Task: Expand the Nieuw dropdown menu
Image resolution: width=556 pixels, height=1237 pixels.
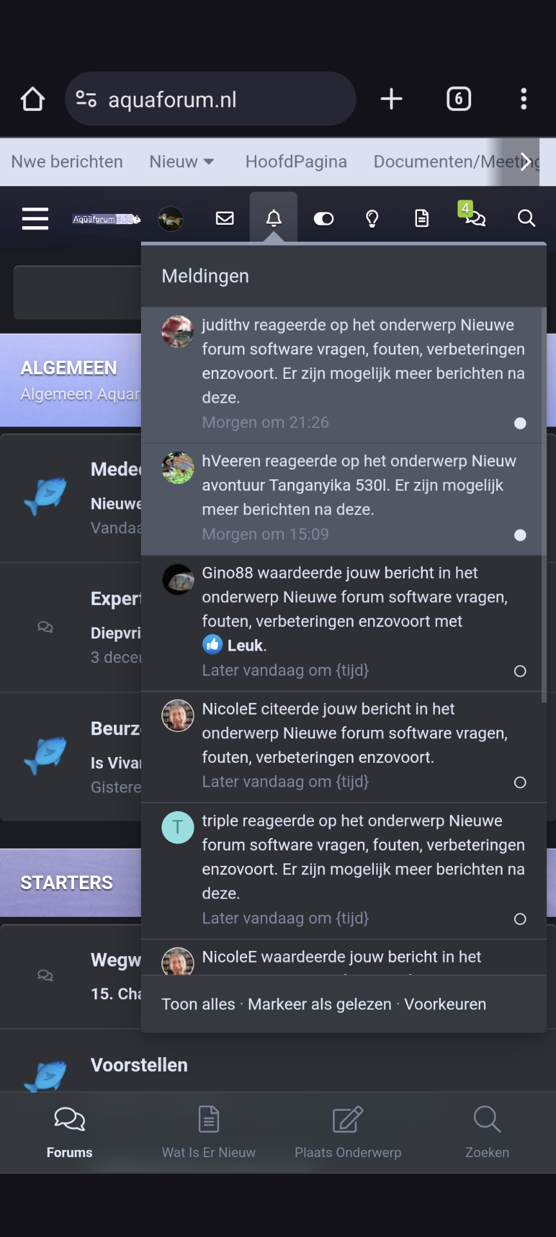Action: (x=181, y=162)
